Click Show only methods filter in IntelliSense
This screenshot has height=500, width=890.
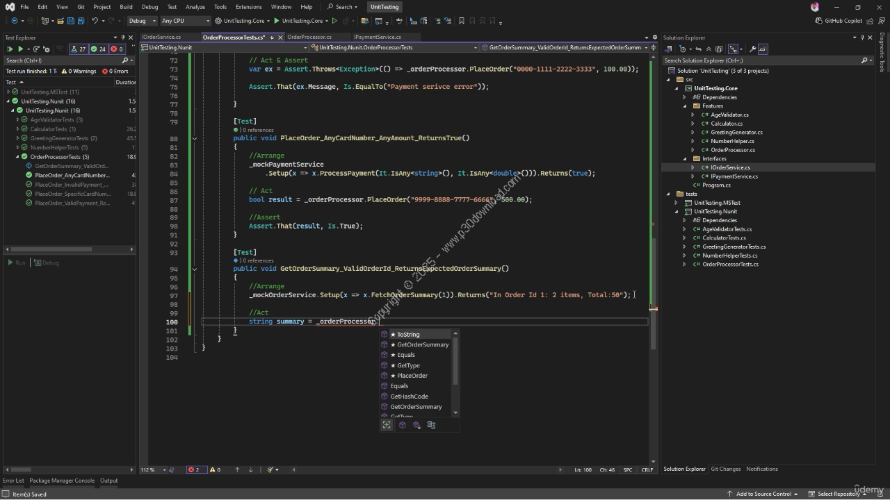402,425
